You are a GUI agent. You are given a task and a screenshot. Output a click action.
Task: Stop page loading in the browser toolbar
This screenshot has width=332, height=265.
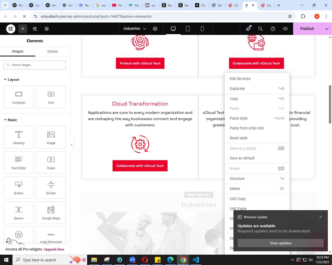point(24,16)
